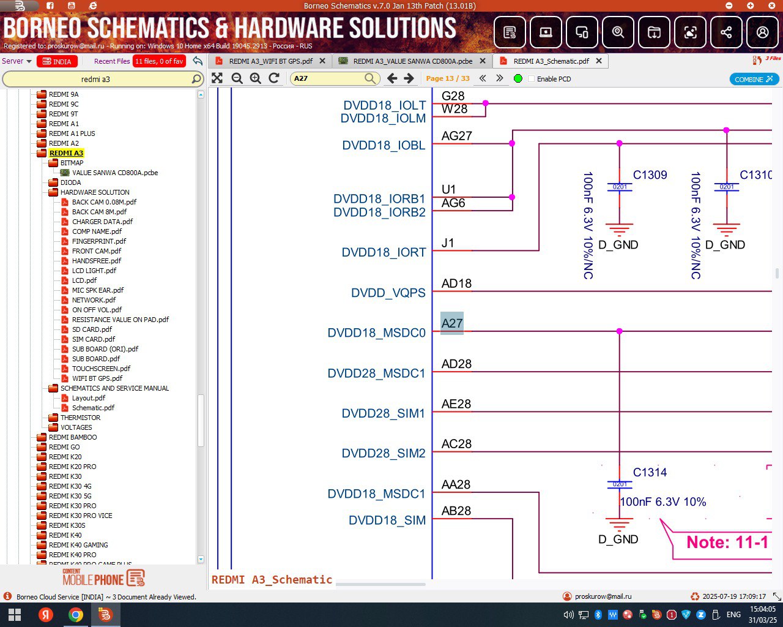Open the Server dropdown
The image size is (783, 627).
tap(17, 61)
